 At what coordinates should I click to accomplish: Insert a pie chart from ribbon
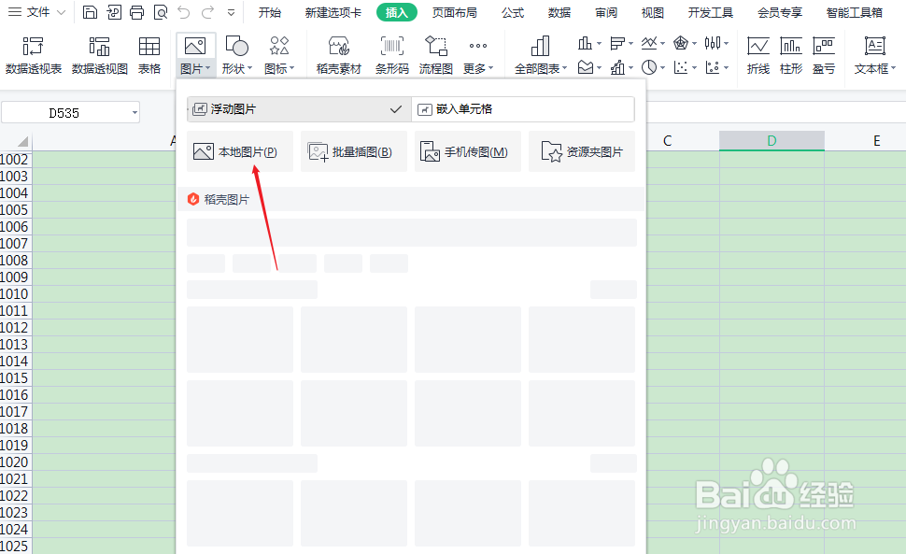[649, 67]
